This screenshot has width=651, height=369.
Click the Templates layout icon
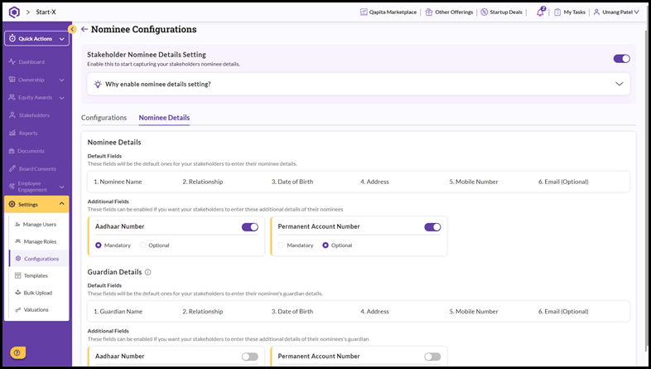[18, 275]
